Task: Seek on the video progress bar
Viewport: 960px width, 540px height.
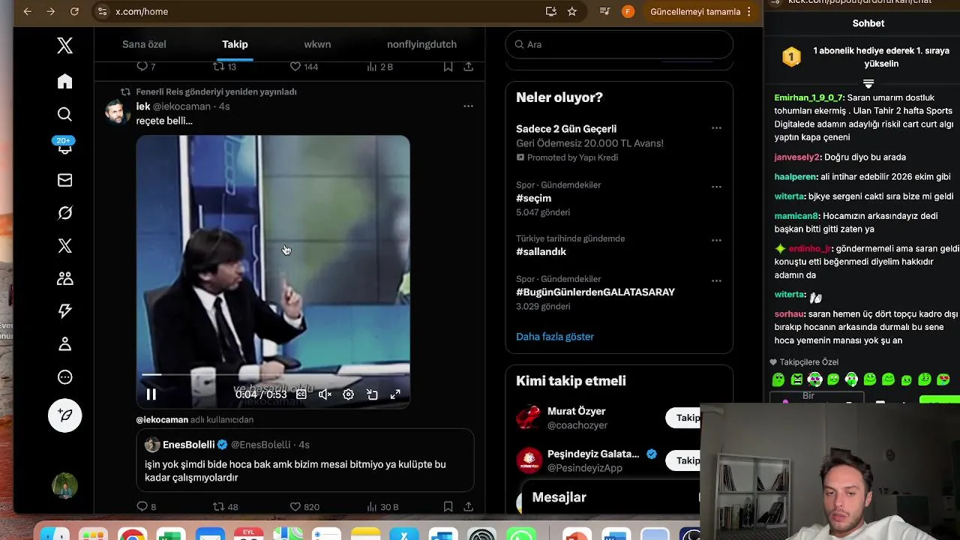Action: [x=273, y=374]
